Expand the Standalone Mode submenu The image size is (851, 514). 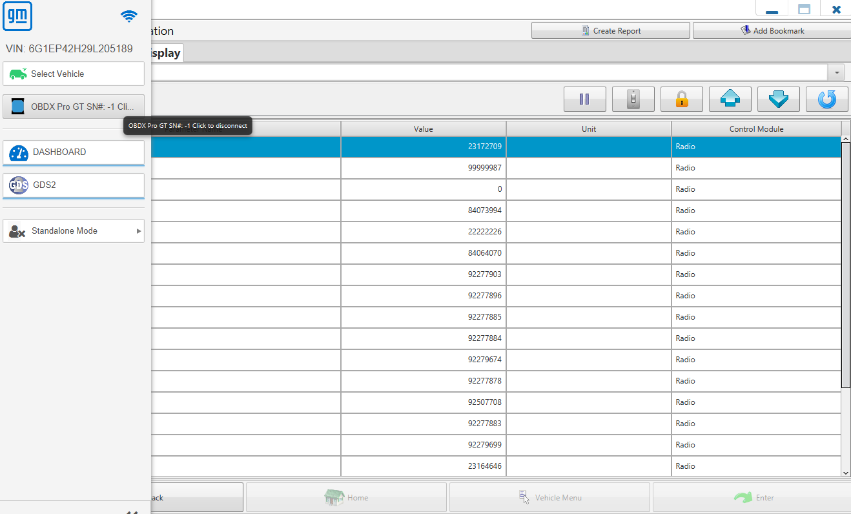pos(74,231)
